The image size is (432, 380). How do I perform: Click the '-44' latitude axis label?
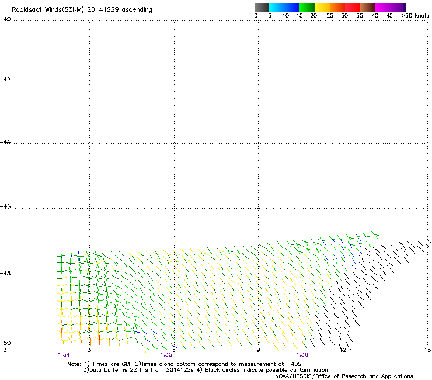pos(5,142)
